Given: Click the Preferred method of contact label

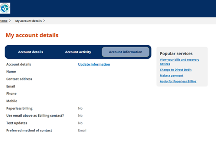Looking at the screenshot, I should point(29,130).
